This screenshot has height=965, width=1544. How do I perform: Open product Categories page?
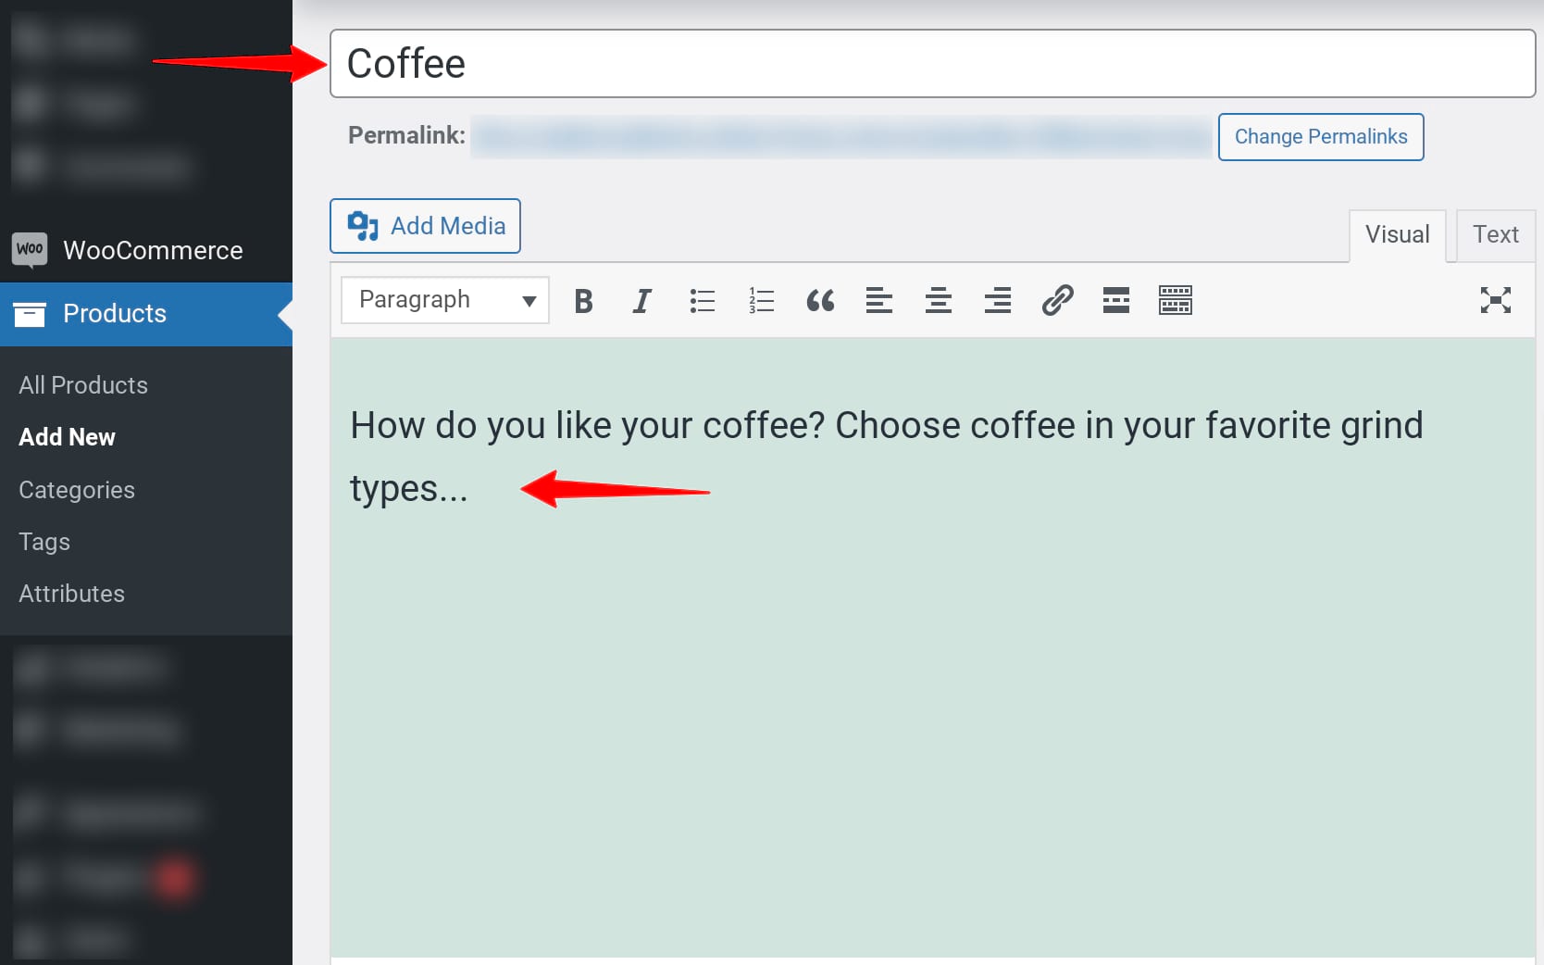coord(77,490)
